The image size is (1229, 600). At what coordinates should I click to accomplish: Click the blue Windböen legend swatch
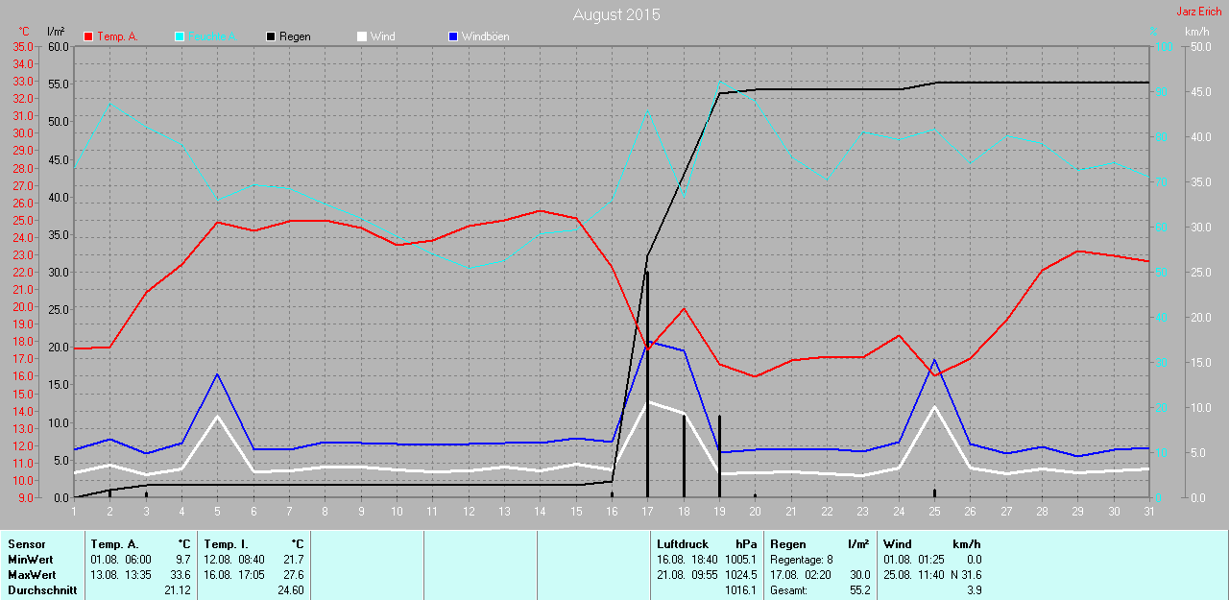point(453,36)
